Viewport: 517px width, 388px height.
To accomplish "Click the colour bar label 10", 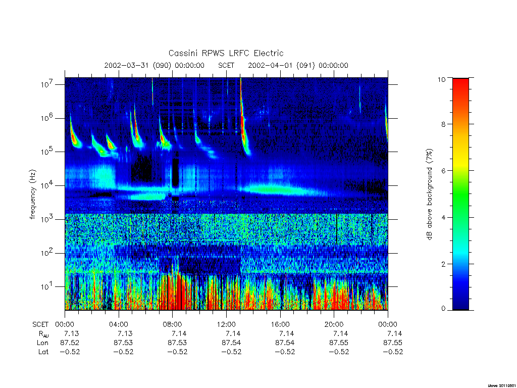I will coord(441,79).
